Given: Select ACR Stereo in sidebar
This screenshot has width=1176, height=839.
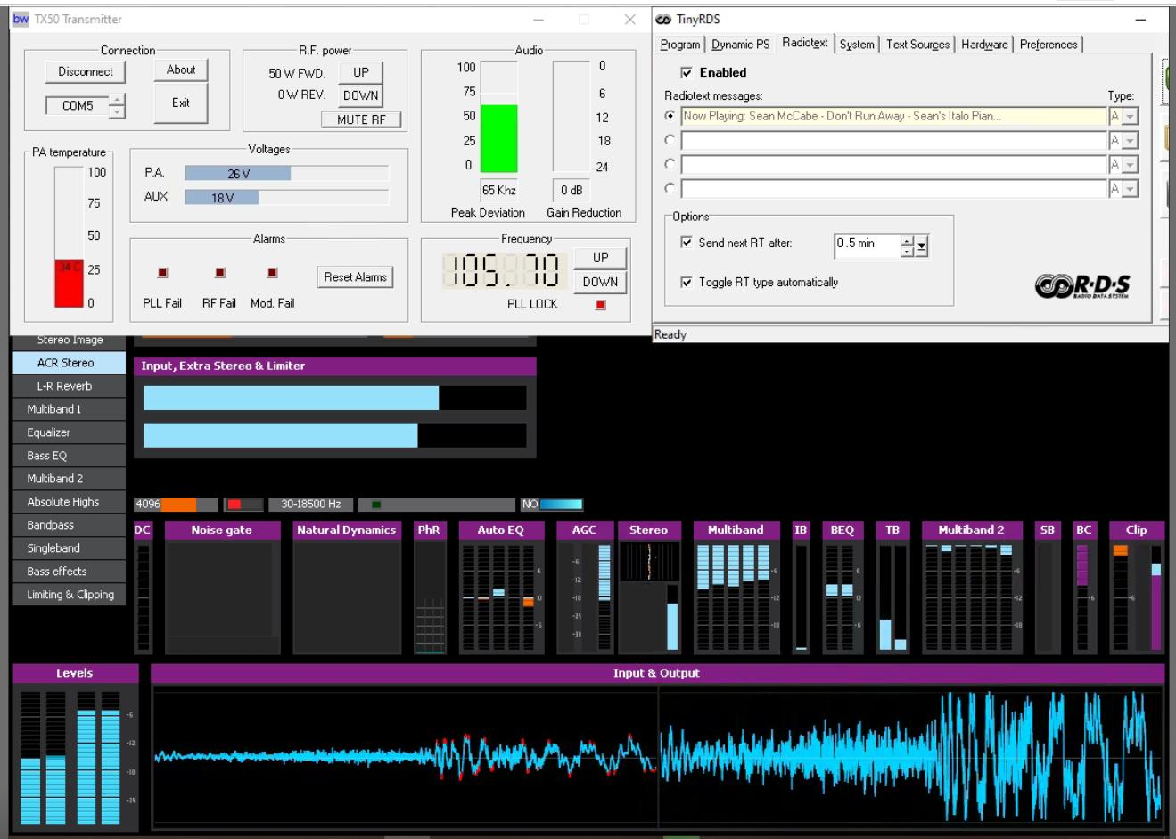Looking at the screenshot, I should 70,363.
